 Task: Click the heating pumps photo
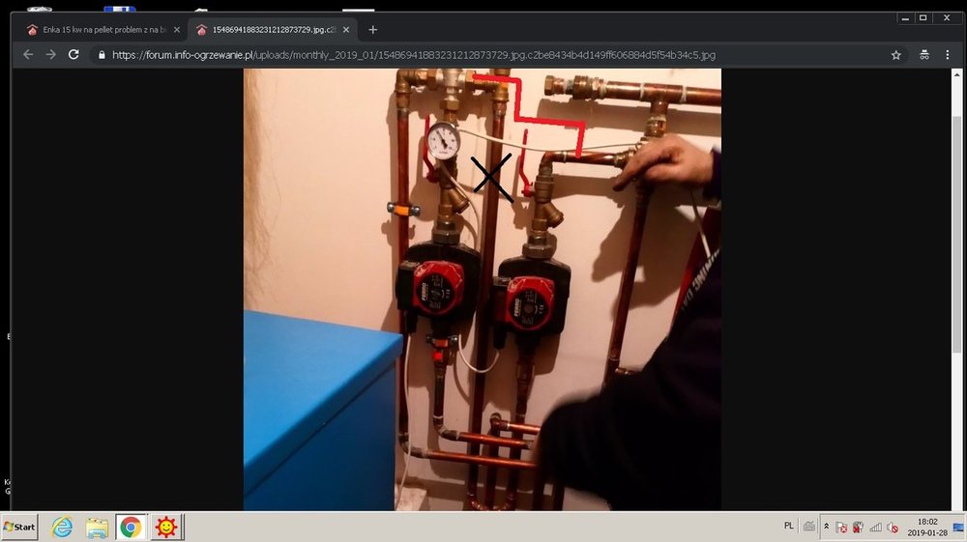point(482,289)
